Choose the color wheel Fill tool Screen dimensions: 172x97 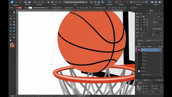pyautogui.click(x=14, y=22)
